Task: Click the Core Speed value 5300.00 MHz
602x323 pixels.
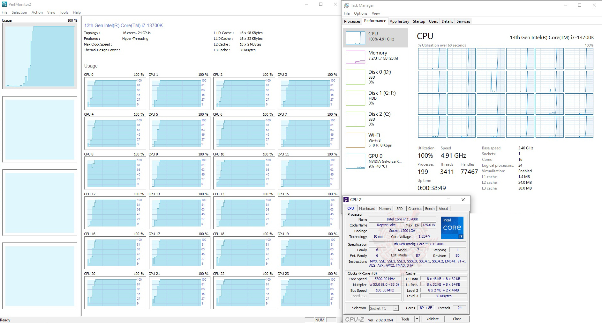Action: [x=385, y=279]
